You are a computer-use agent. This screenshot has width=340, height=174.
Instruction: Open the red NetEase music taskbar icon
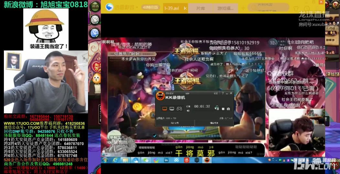[186, 160]
